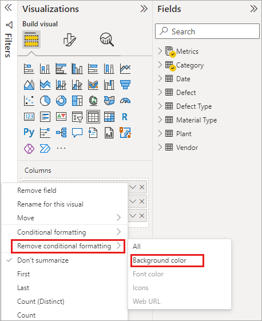
Task: Collapse the Visualizations pane with chevrons
Action: click(x=144, y=9)
